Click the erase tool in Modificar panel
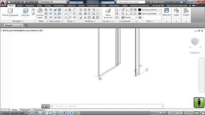Viewport: 205px width, 115px height. point(81,17)
